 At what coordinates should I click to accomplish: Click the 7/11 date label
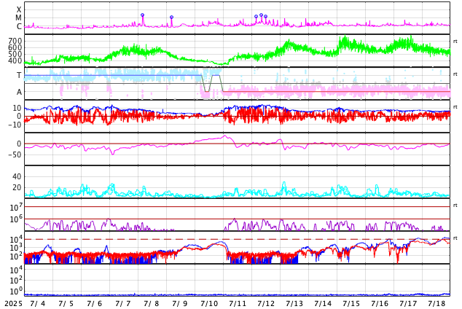click(238, 304)
